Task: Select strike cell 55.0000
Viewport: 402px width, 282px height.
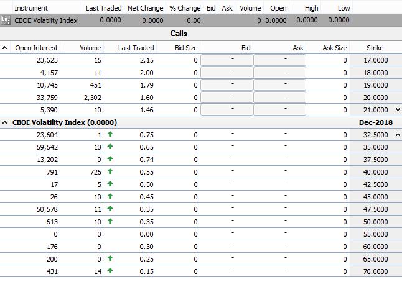Action: 376,234
